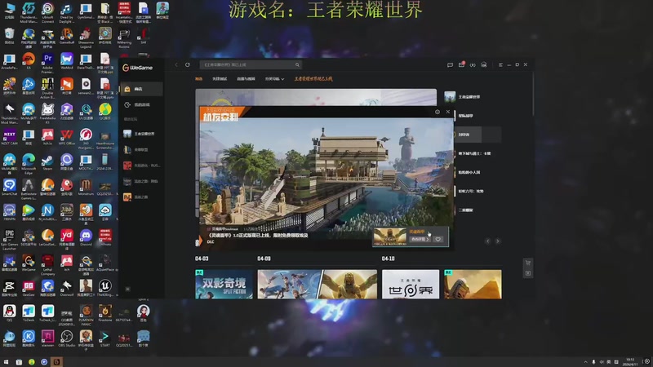Select 王者荣耀世界 in the WeGame sidebar

click(x=141, y=134)
